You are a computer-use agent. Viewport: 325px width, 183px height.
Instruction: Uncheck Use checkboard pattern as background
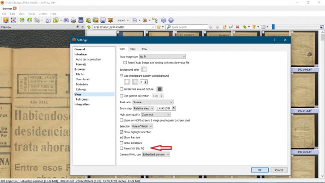(x=121, y=76)
